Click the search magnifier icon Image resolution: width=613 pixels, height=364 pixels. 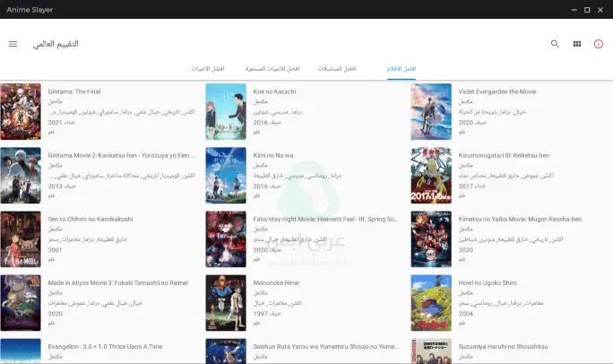point(555,44)
